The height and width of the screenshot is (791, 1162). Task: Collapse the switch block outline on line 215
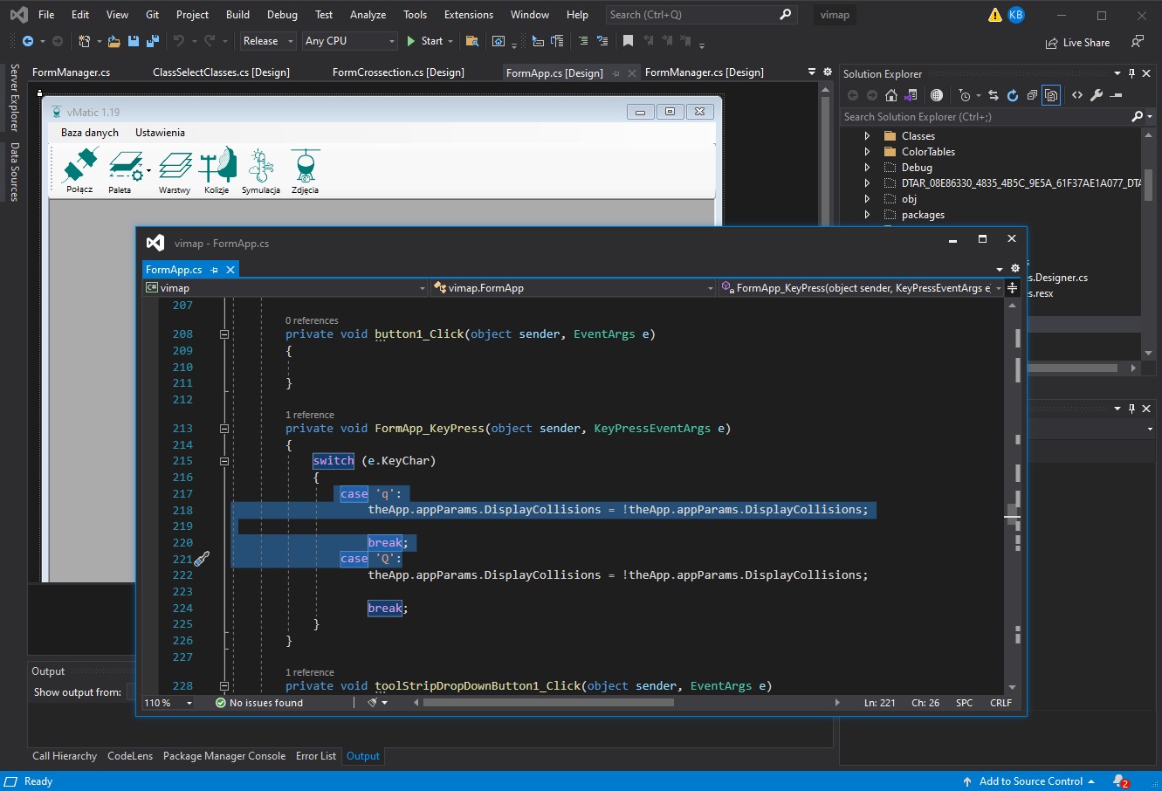(224, 461)
